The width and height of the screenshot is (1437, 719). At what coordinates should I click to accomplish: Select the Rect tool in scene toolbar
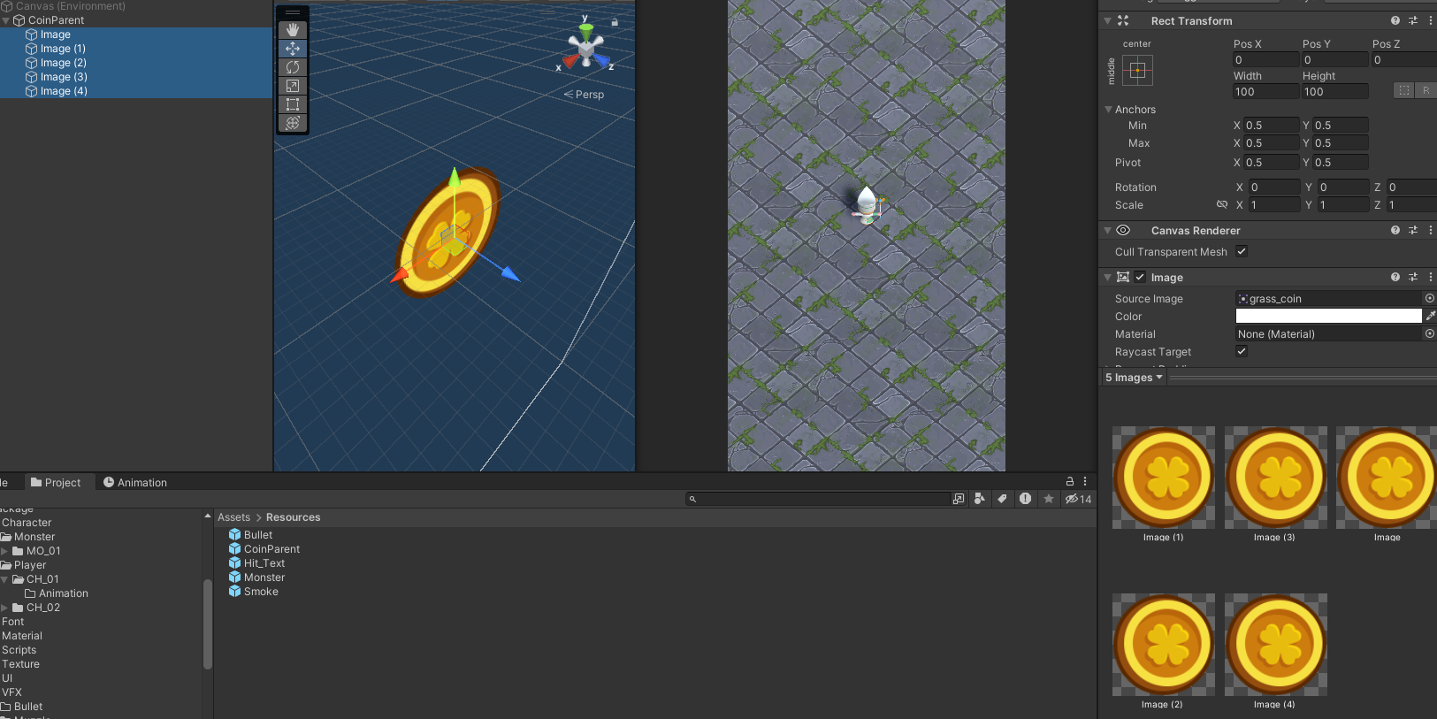coord(293,104)
